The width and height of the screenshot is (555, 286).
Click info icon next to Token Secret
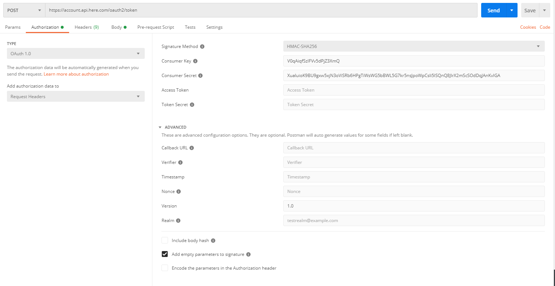coord(192,105)
